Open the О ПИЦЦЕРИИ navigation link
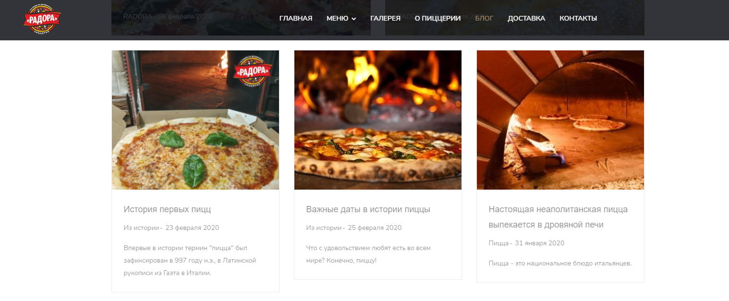Image resolution: width=729 pixels, height=301 pixels. coord(437,18)
